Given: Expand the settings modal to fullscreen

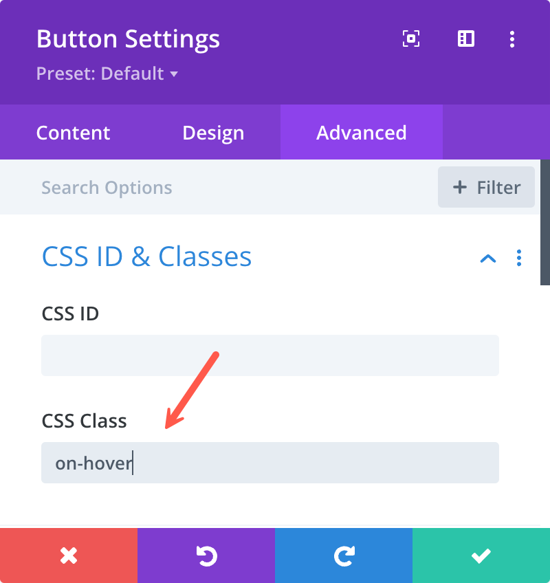Looking at the screenshot, I should click(x=411, y=38).
